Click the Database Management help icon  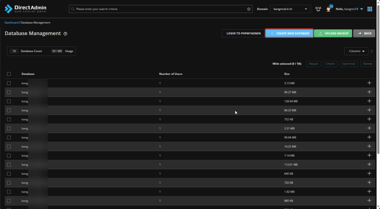[65, 34]
